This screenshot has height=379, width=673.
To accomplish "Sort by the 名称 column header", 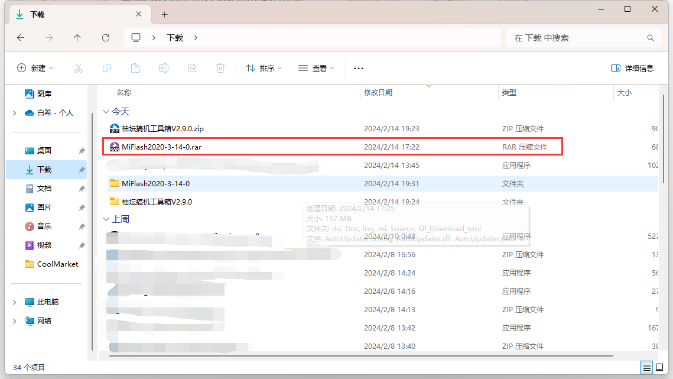I will [124, 92].
